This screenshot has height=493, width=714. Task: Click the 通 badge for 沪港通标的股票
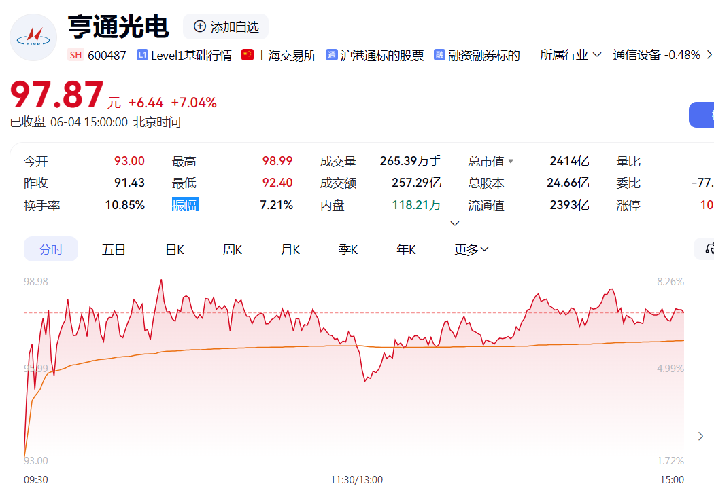332,55
